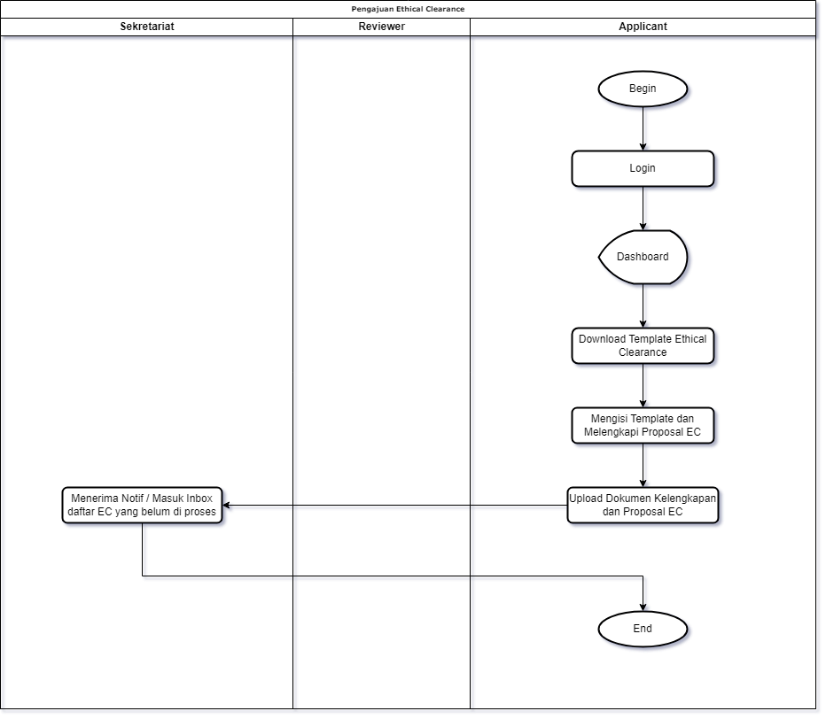Click Mengisi Template dan Melengkapi Proposal box
The width and height of the screenshot is (826, 719).
[x=643, y=425]
